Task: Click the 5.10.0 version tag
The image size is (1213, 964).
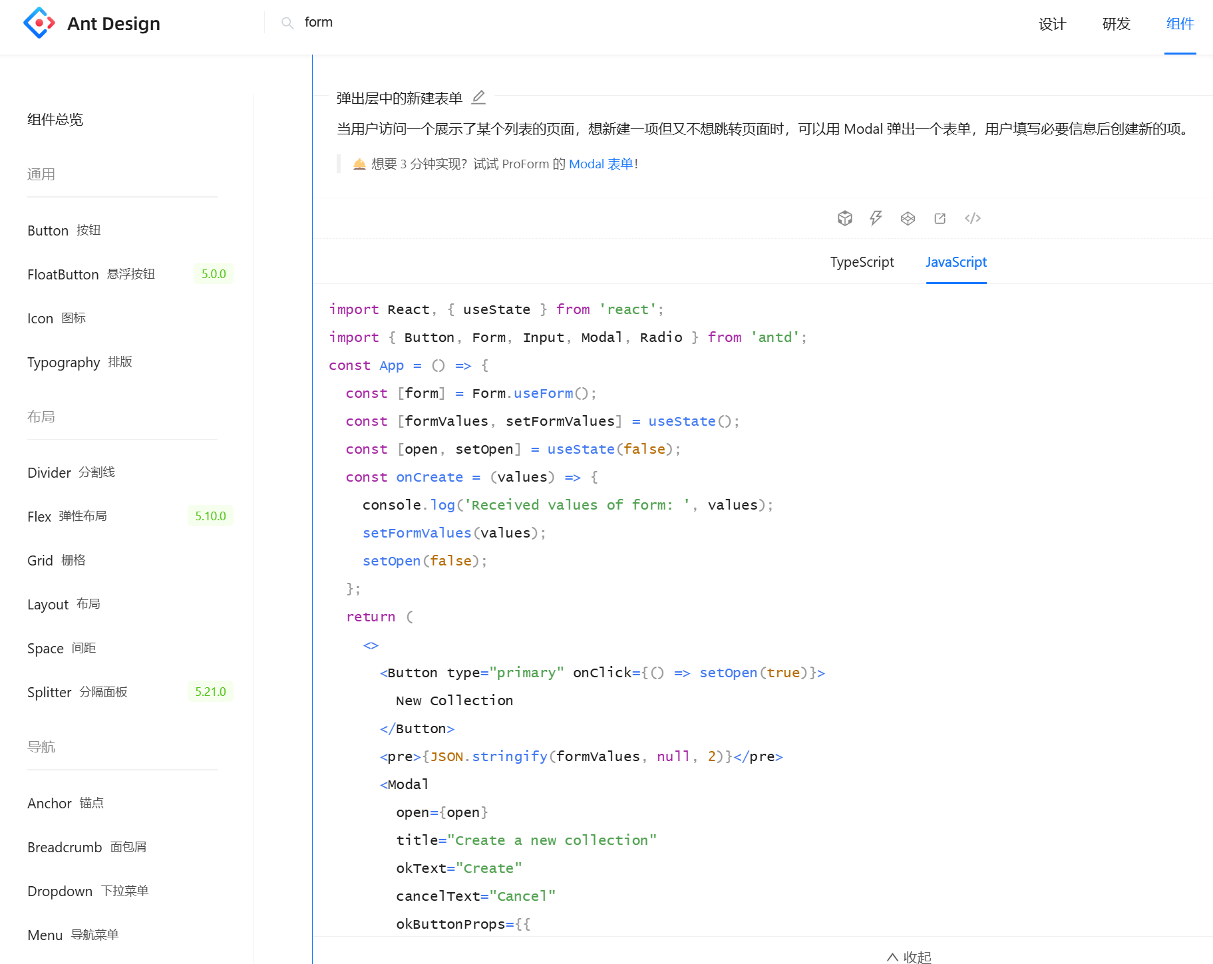Action: [x=210, y=516]
